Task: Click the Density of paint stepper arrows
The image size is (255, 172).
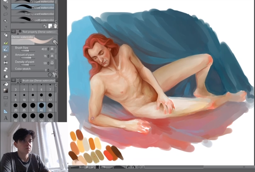Action: [48, 63]
